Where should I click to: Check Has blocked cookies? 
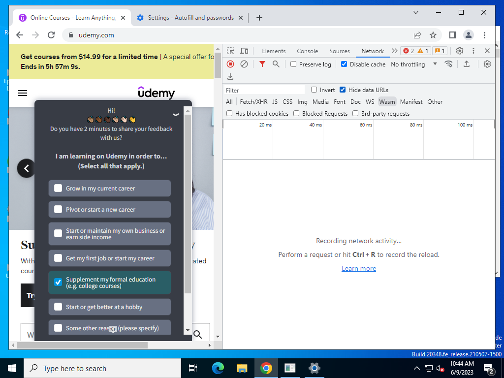coord(229,113)
